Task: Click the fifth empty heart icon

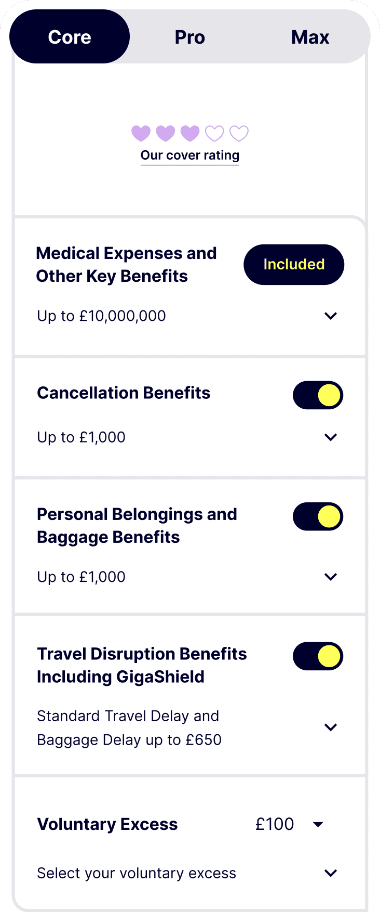Action: 239,133
